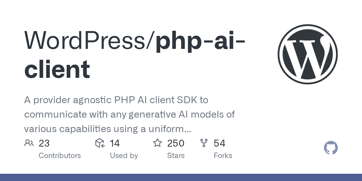
Task: Click the description line starting "A provider agnostic"
Action: (116, 100)
